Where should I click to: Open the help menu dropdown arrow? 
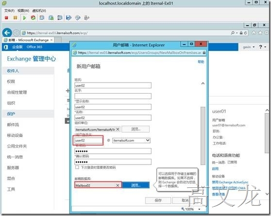click(265, 47)
